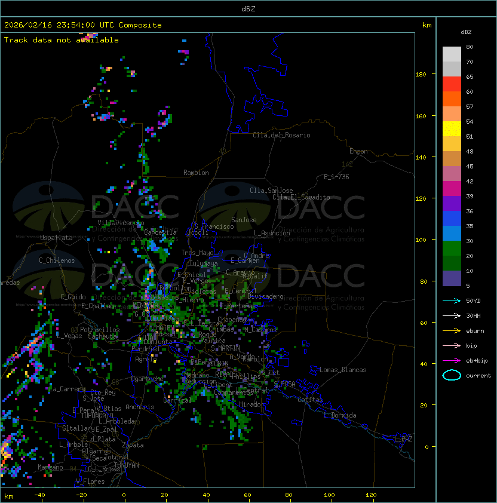
Task: Click the pink bip arrow legend icon
Action: [x=452, y=346]
